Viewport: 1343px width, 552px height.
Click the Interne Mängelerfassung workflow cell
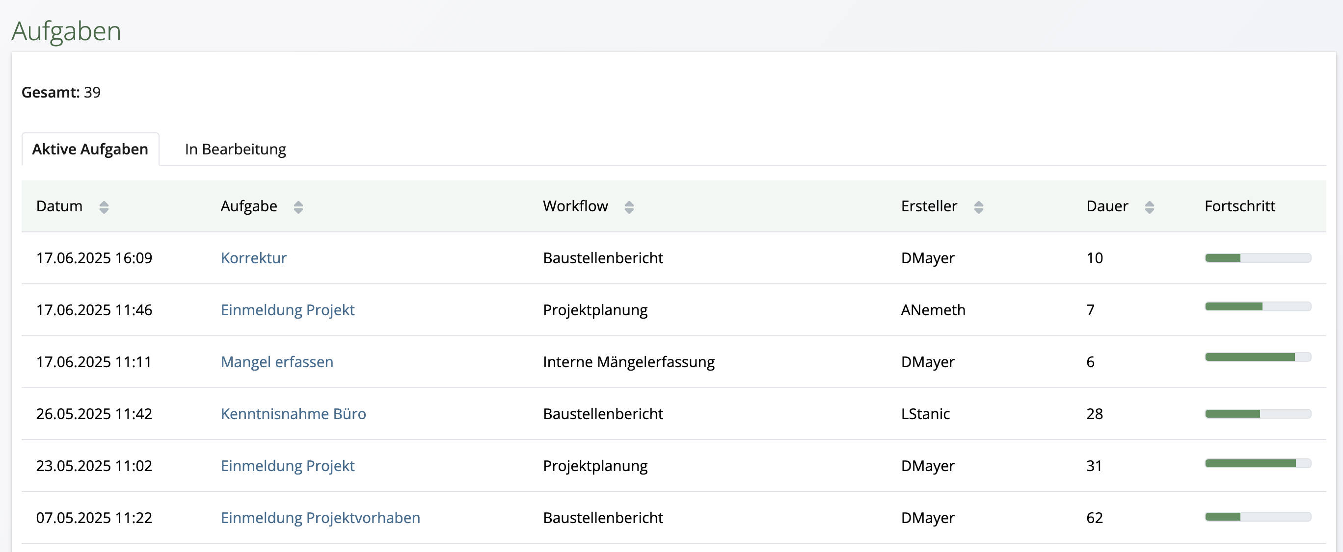click(629, 361)
